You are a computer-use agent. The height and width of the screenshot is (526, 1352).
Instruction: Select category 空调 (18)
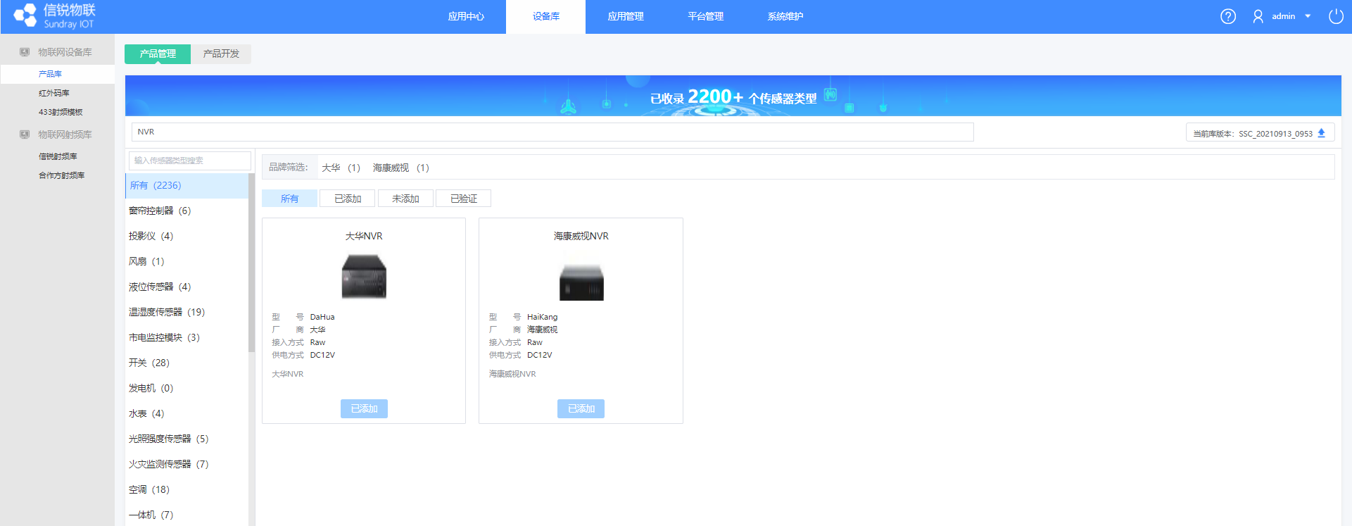[x=187, y=489]
